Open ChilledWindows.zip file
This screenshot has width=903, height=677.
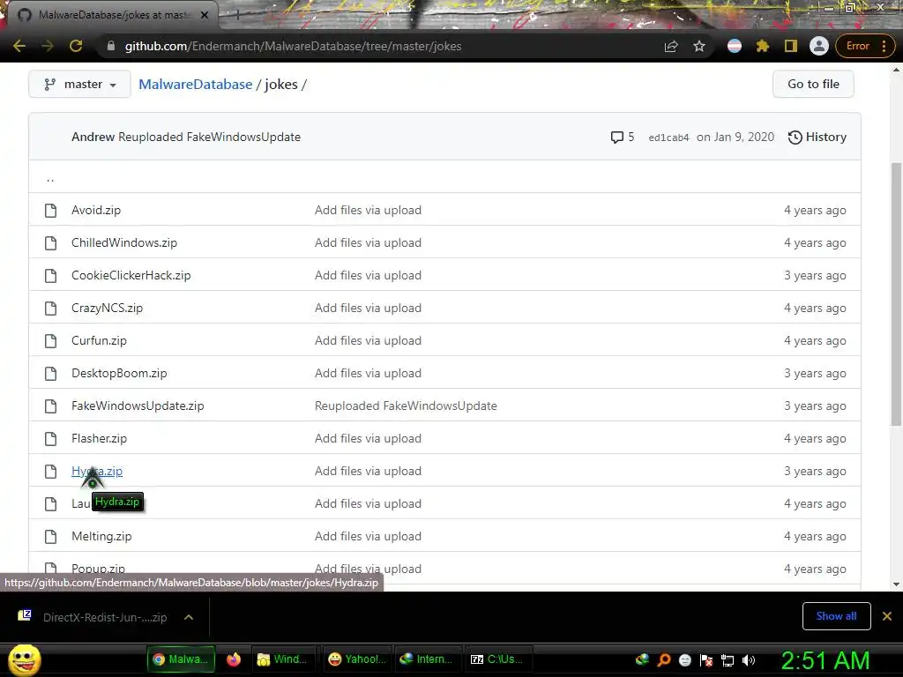[x=124, y=243]
